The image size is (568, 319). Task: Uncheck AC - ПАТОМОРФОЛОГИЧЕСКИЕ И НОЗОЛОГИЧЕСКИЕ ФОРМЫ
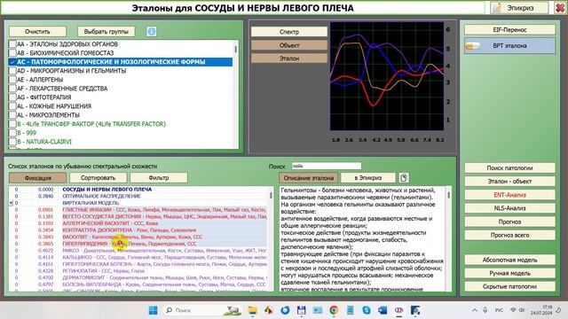coord(12,62)
